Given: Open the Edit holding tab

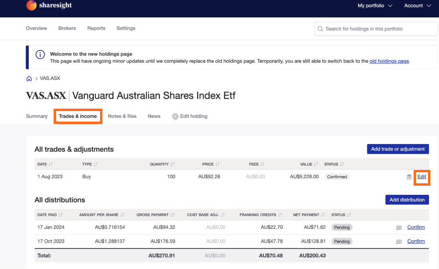Looking at the screenshot, I should coord(190,116).
